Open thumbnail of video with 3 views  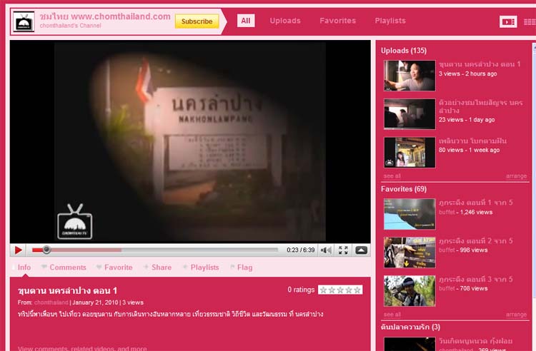[410, 76]
